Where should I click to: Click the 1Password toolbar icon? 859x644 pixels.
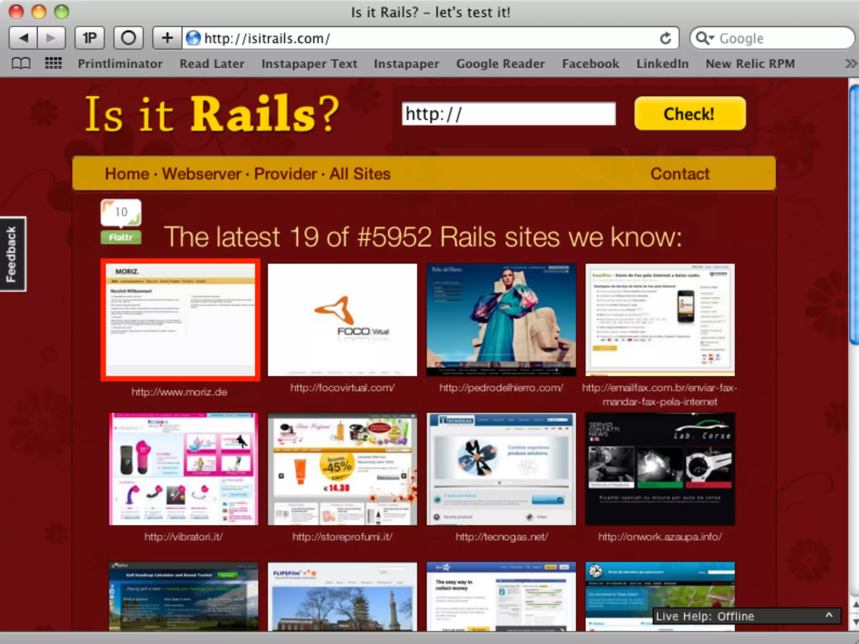[x=89, y=39]
